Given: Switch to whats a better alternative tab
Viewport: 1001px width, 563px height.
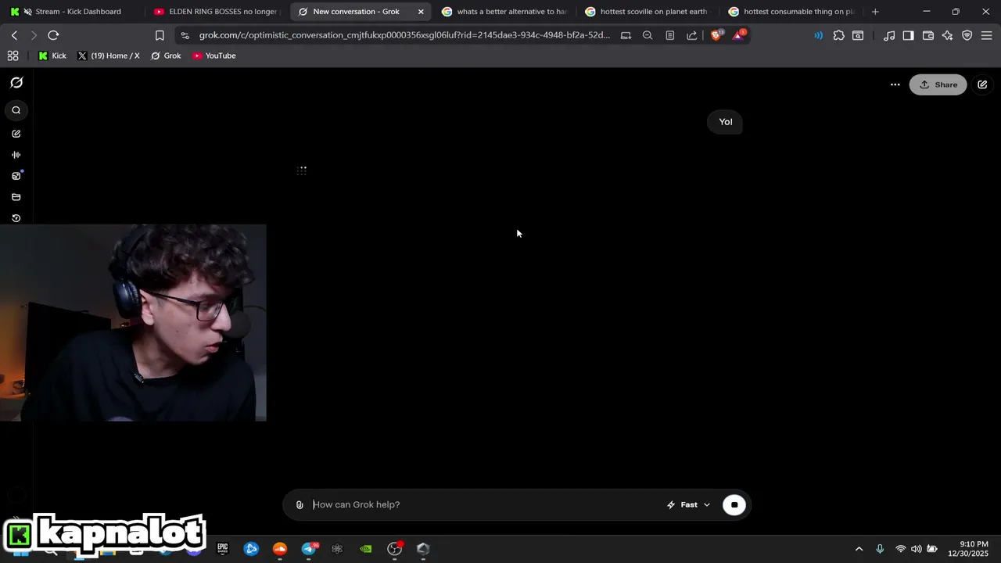Looking at the screenshot, I should click(504, 12).
